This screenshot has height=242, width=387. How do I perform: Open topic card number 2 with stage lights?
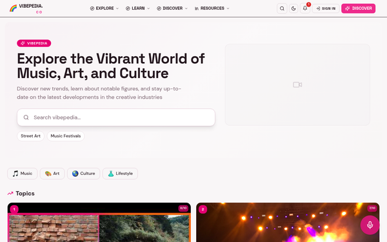pos(288,222)
